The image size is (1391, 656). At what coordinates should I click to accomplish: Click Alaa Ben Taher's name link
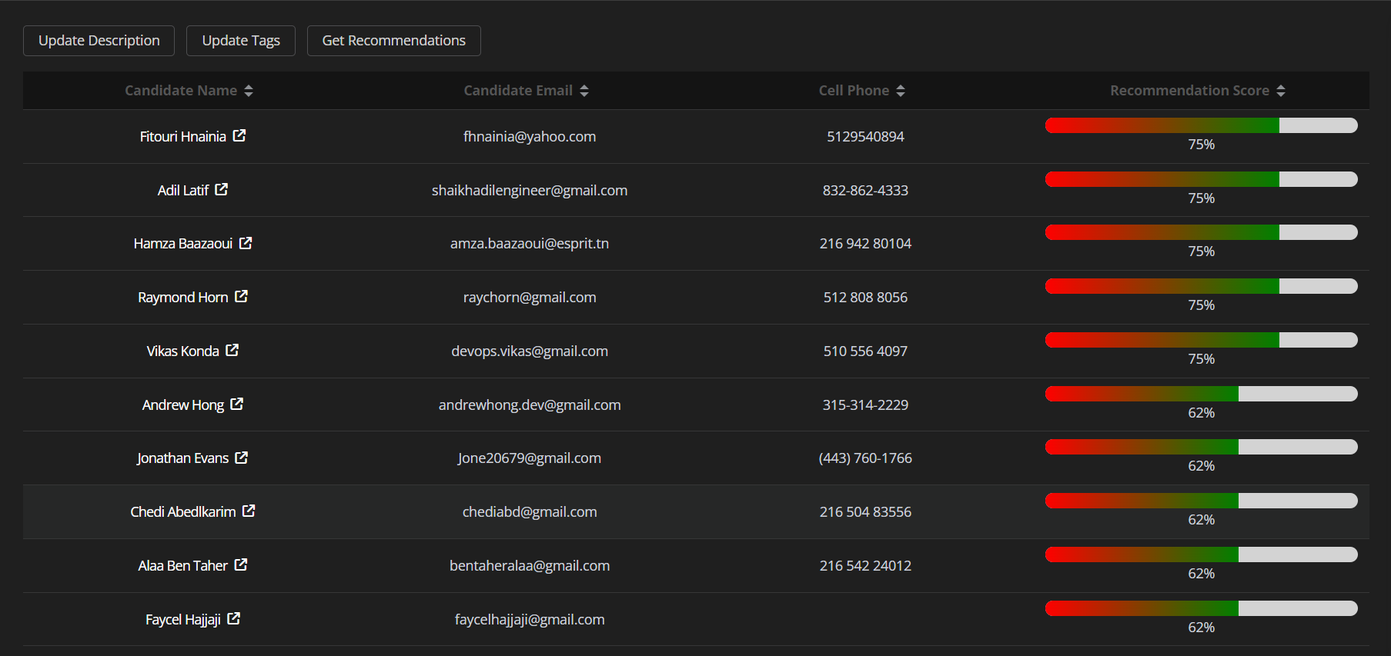[x=182, y=565]
